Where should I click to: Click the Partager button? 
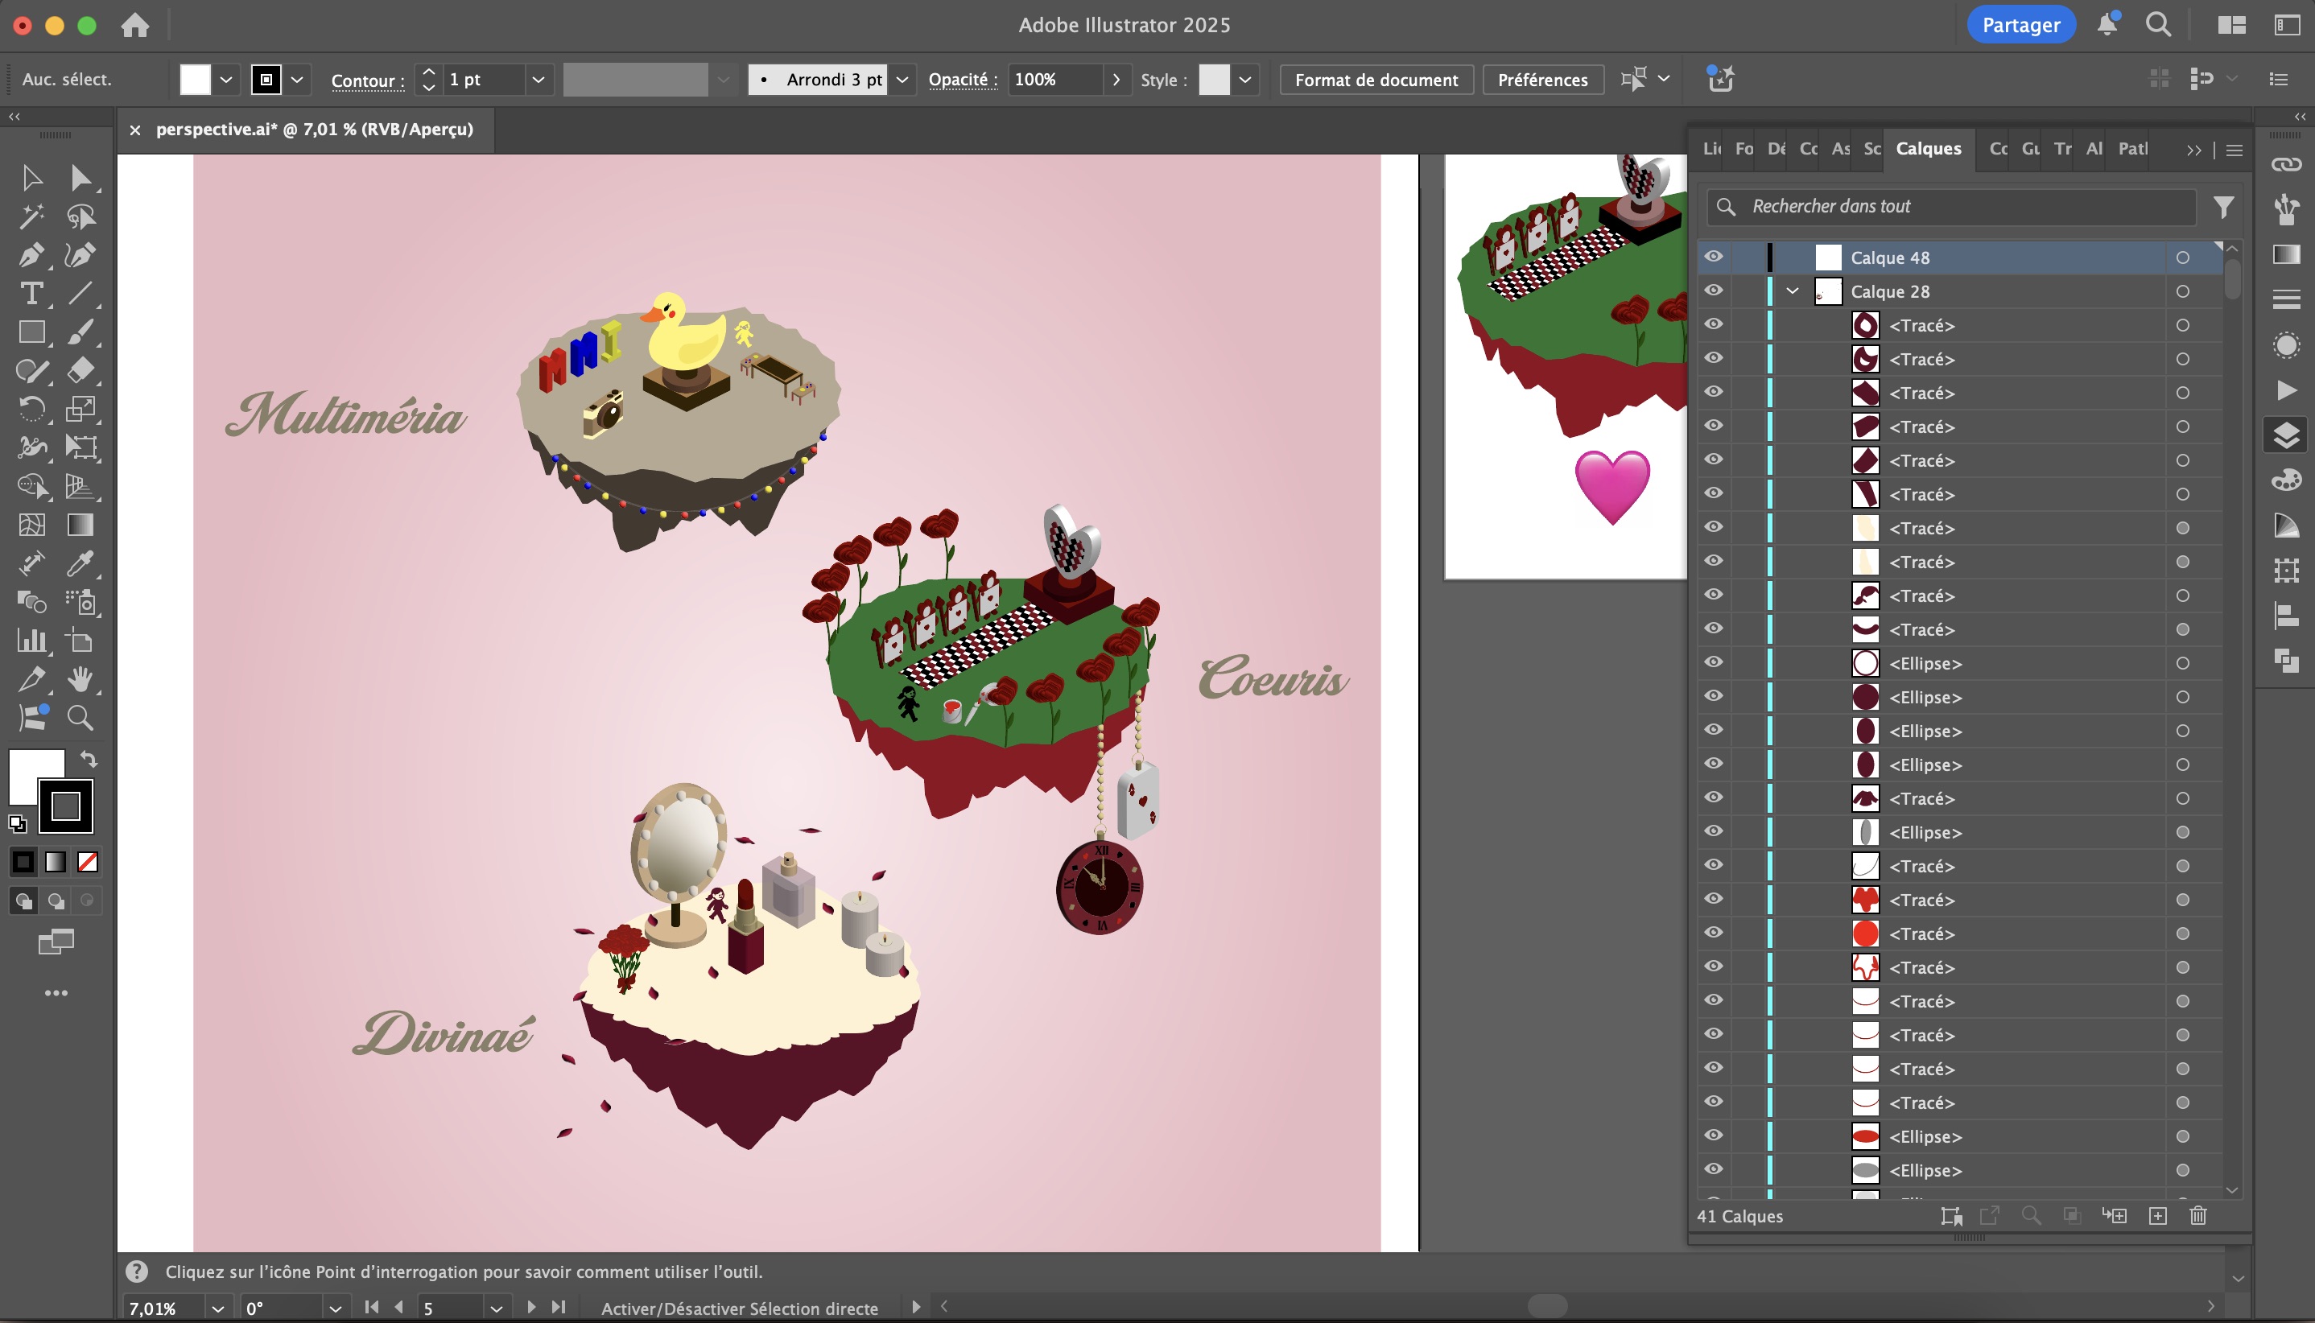(x=2020, y=24)
